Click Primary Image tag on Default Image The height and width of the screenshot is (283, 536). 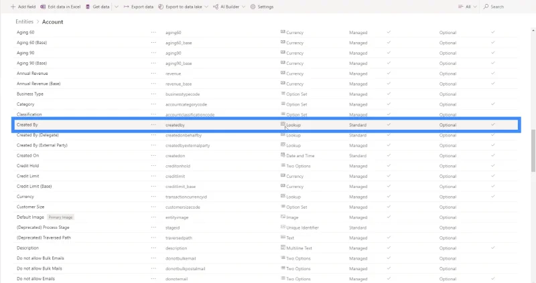[60, 217]
